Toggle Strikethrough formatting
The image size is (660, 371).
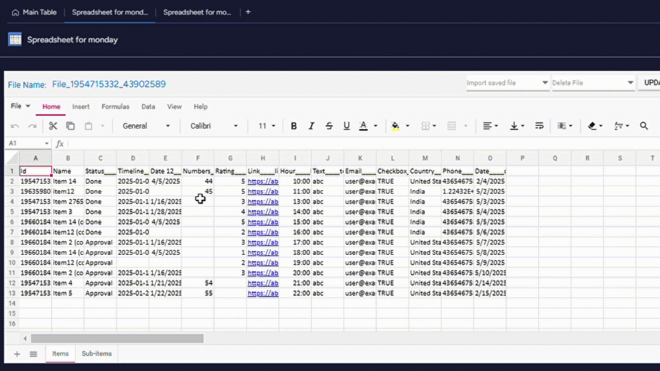[329, 126]
